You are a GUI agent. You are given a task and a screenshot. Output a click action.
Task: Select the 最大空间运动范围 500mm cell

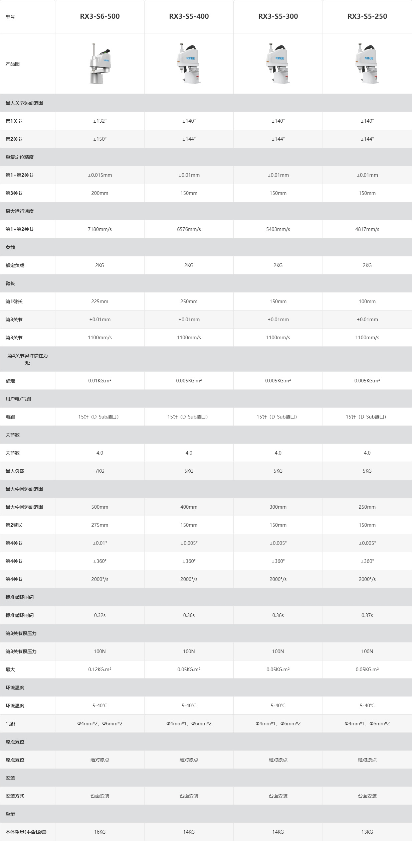pos(100,507)
